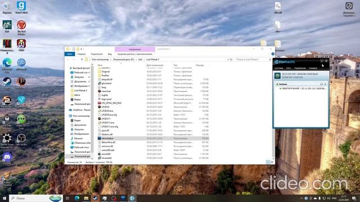Switch to the Поделиться ribbon tab
The height and width of the screenshot is (202, 360).
pyautogui.click(x=96, y=54)
